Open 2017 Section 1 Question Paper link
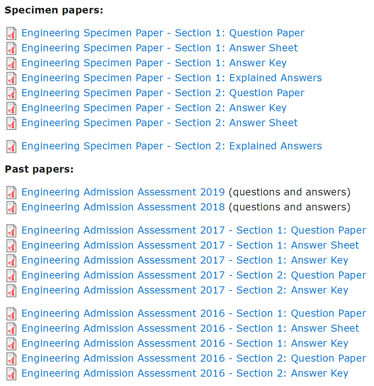The width and height of the screenshot is (374, 386). pos(194,230)
